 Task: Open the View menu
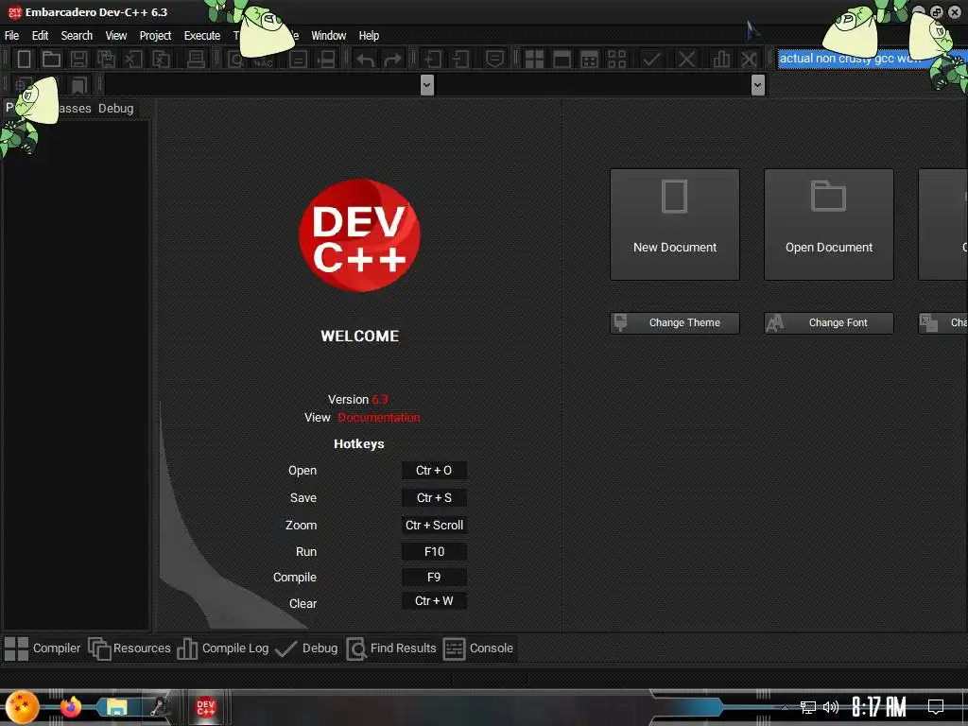pyautogui.click(x=116, y=36)
